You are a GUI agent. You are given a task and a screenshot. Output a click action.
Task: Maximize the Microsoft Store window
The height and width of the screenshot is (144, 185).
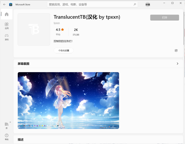172,3
